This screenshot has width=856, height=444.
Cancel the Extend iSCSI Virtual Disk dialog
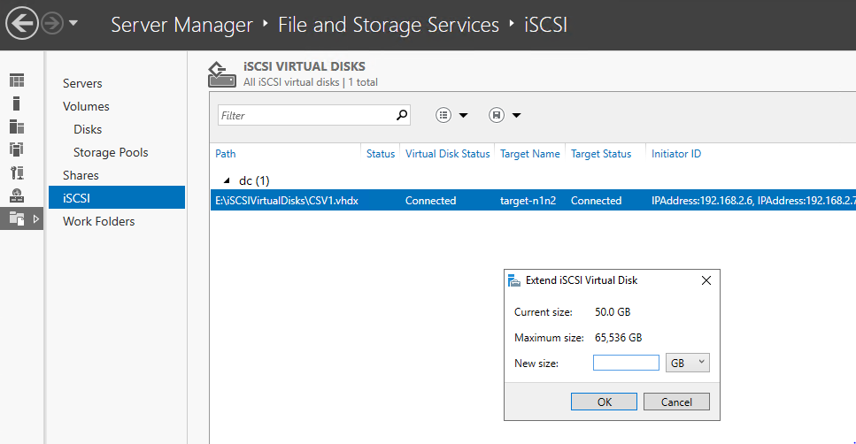coord(676,402)
